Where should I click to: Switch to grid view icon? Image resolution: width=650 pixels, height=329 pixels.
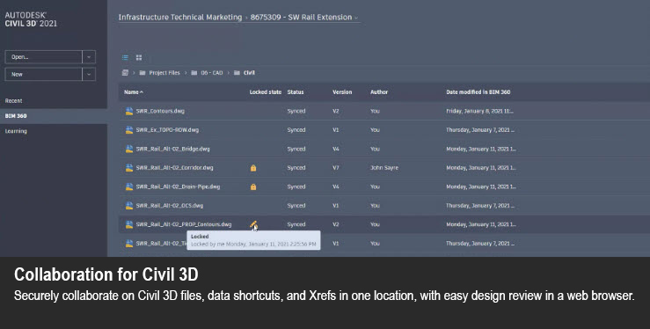pos(139,57)
